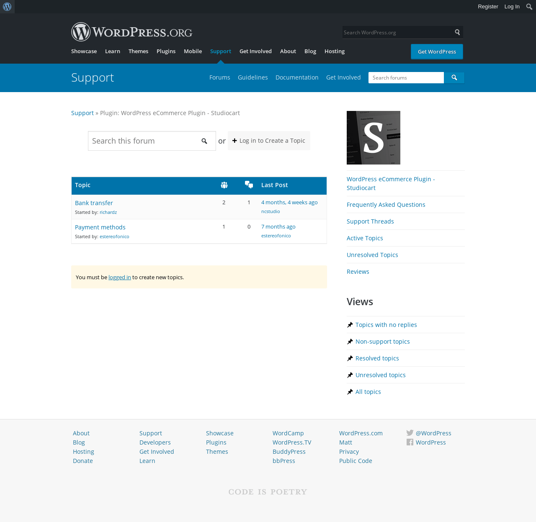Submit the WordPress.org search magnifier icon
536x522 pixels.
(x=457, y=32)
